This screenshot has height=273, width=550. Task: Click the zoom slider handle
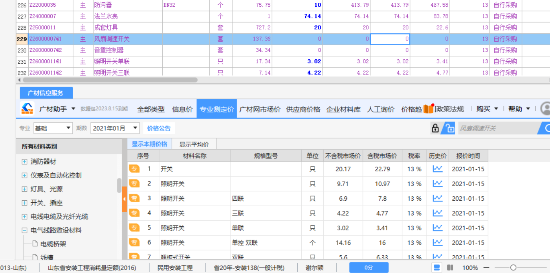(513, 268)
